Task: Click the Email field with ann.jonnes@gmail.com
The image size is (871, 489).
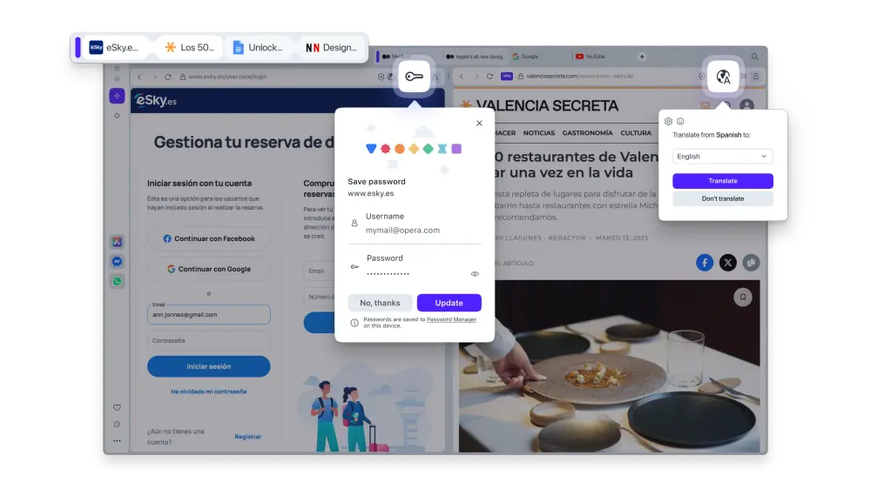Action: pos(209,314)
